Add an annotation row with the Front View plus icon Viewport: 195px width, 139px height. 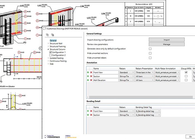click(x=88, y=72)
